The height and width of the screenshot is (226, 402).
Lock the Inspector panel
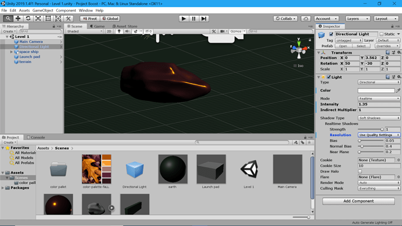pyautogui.click(x=392, y=26)
